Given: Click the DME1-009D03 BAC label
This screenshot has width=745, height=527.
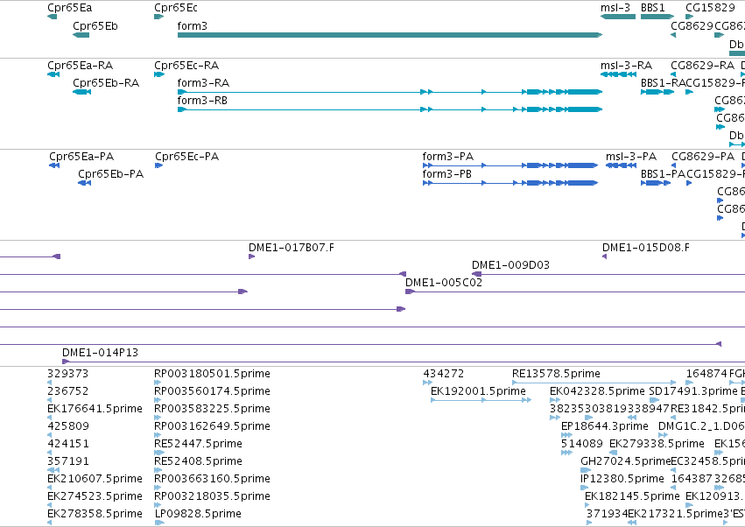Looking at the screenshot, I should point(510,265).
